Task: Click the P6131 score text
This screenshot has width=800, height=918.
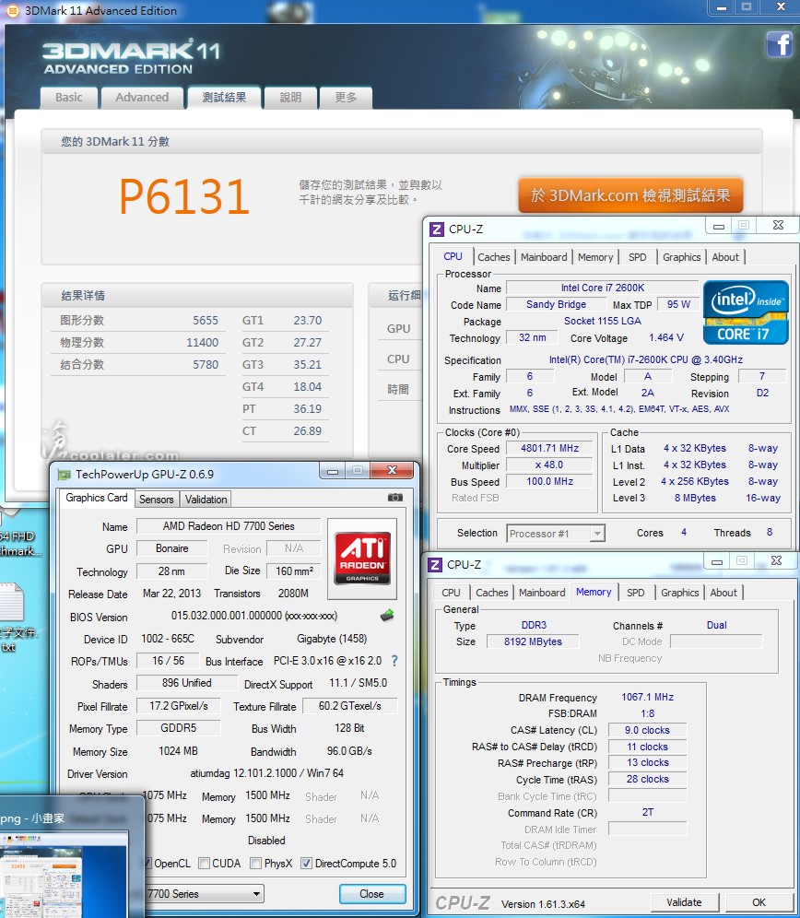Action: 184,196
